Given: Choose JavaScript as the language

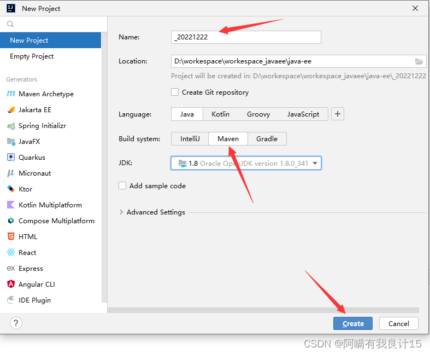Looking at the screenshot, I should [303, 114].
